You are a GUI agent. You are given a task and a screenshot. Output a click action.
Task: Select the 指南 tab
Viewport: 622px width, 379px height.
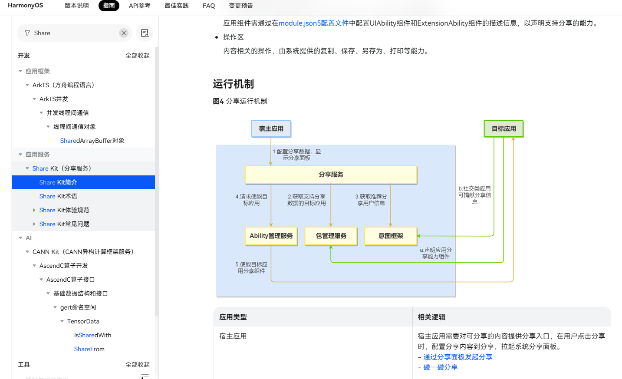pyautogui.click(x=109, y=6)
